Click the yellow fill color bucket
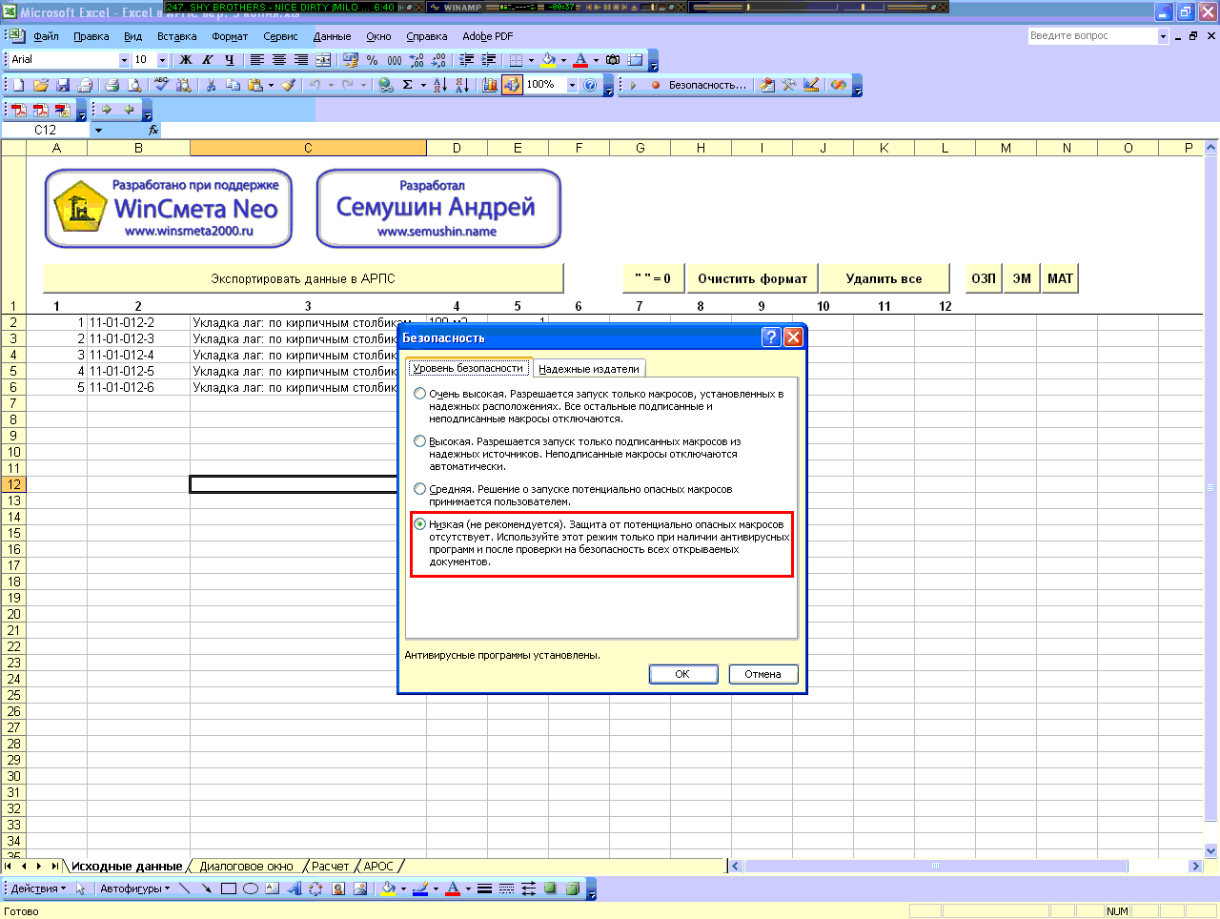The height and width of the screenshot is (919, 1220). 548,60
